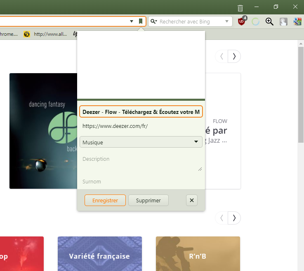
Task: Click the bookmark URL https://www.deezer.com/fr/
Action: pos(115,126)
